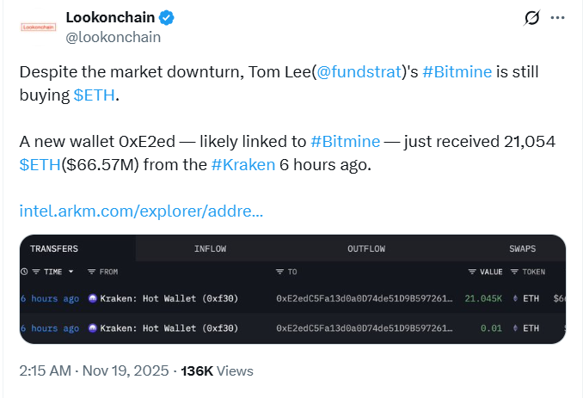Viewport: 583px width, 398px height.
Task: Click the clock icon beside TIME header
Action: click(x=24, y=272)
